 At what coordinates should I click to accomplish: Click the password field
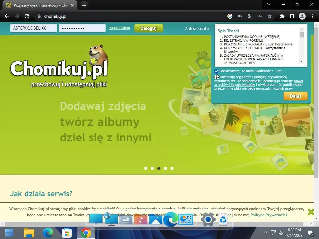click(x=82, y=28)
